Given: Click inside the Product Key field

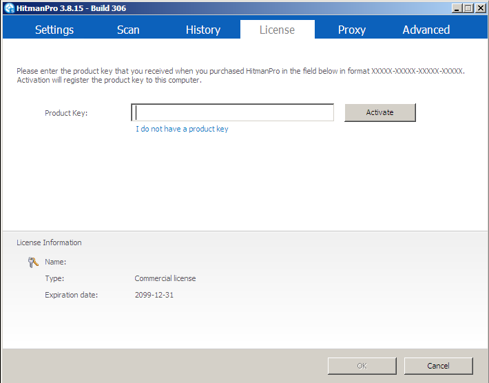Looking at the screenshot, I should tap(233, 112).
